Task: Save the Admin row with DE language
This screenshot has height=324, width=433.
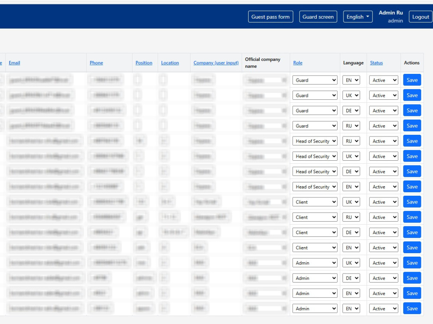Action: click(x=412, y=278)
